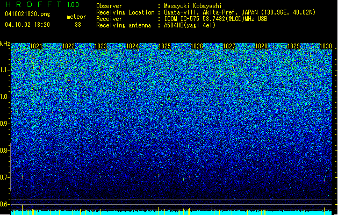
Task: Select the A504HB(yagi 4el) antenna text
Action: tap(190, 25)
